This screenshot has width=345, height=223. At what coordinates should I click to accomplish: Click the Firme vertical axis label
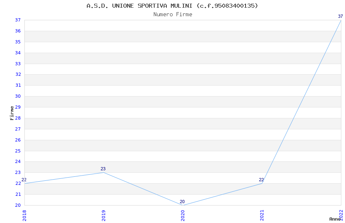tap(12, 113)
